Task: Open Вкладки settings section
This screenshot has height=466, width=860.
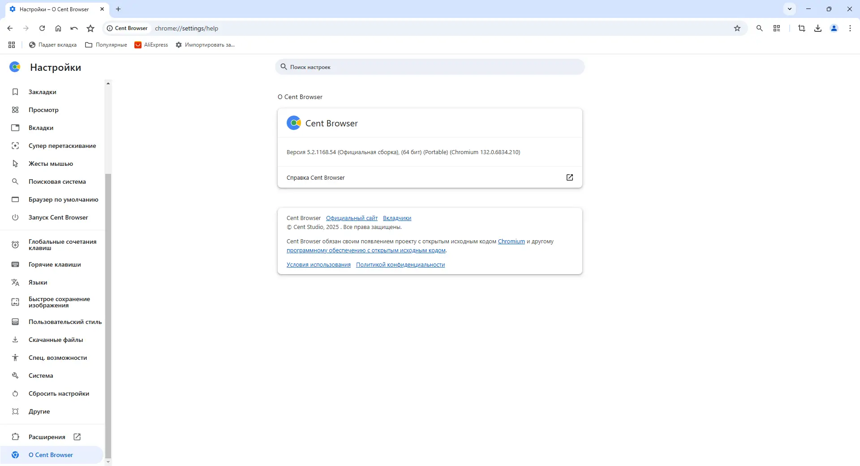Action: (x=52, y=128)
